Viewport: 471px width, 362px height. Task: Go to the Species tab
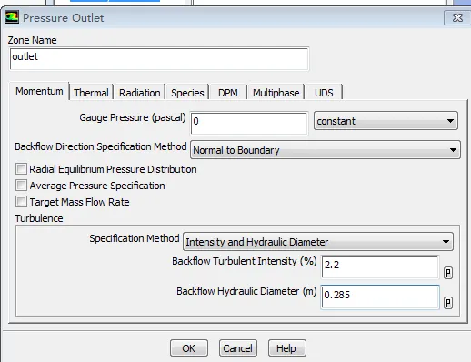point(187,93)
